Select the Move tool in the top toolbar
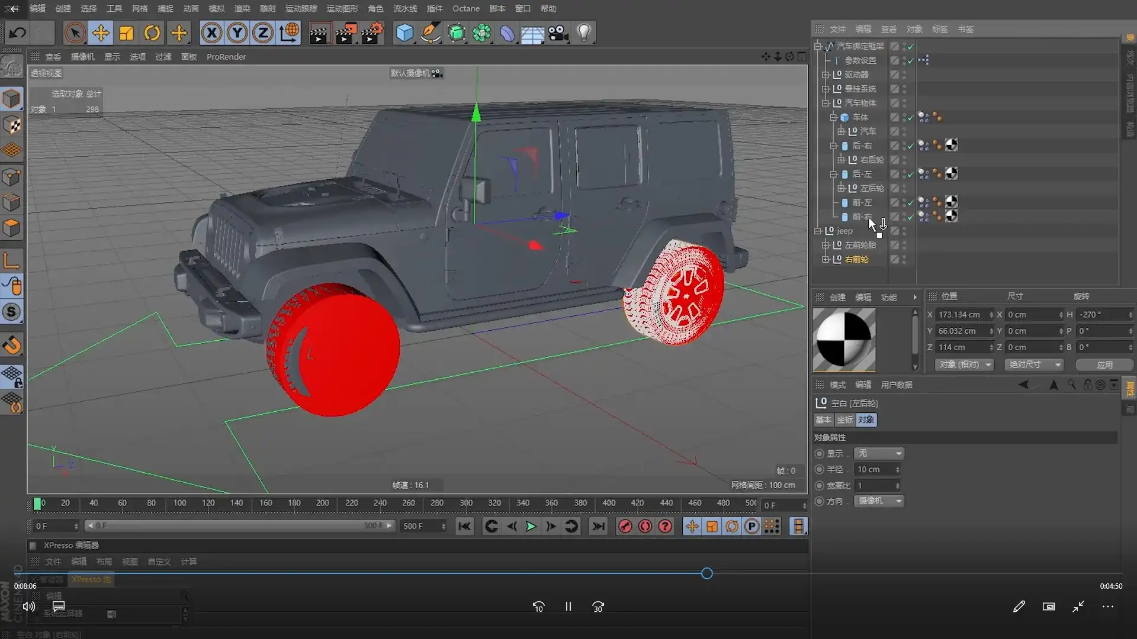 click(100, 33)
